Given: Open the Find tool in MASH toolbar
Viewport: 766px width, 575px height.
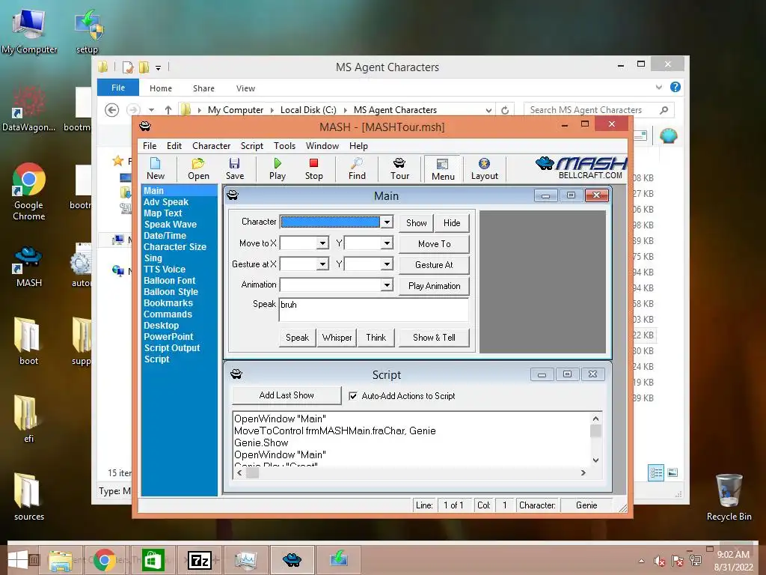Looking at the screenshot, I should [357, 168].
